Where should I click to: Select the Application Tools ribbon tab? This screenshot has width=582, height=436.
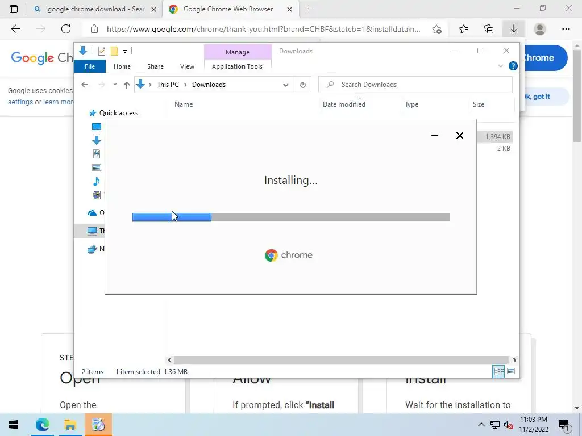[237, 66]
